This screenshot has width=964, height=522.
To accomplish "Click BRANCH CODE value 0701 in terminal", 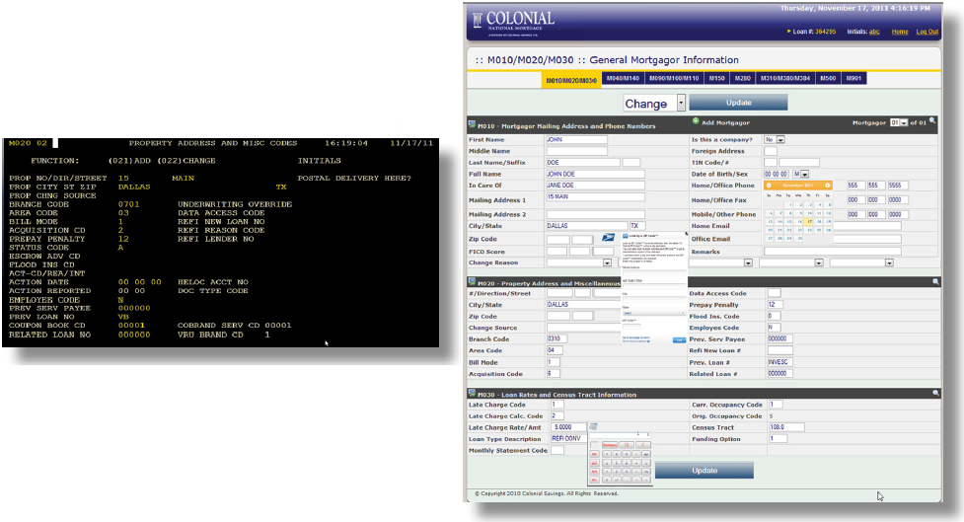I will pyautogui.click(x=129, y=204).
